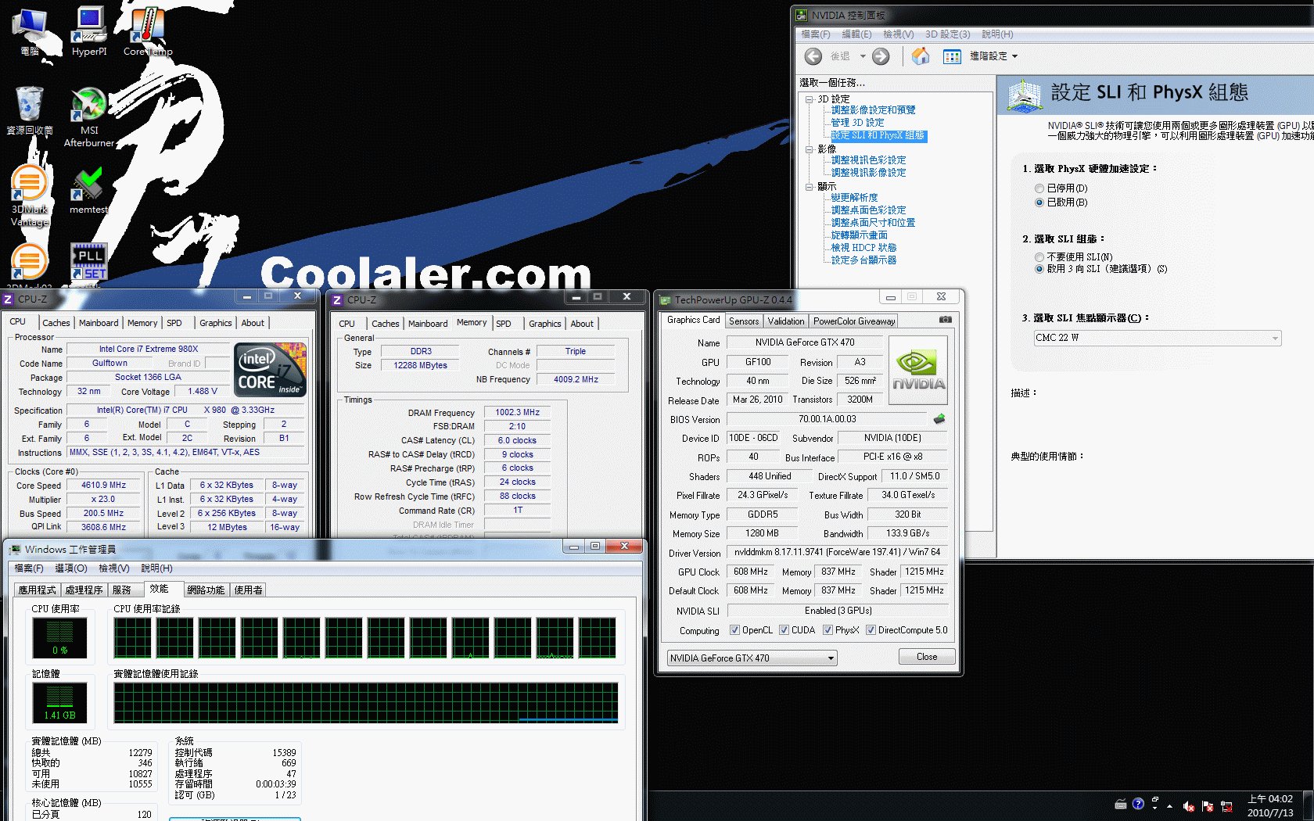Select 不要使用 SLI(N) radio option
The width and height of the screenshot is (1314, 821).
pyautogui.click(x=1039, y=257)
